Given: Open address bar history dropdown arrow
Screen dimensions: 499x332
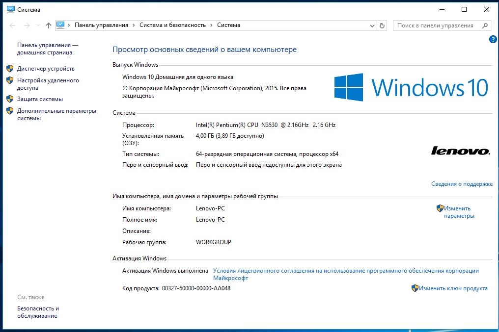Looking at the screenshot, I should tap(372, 26).
